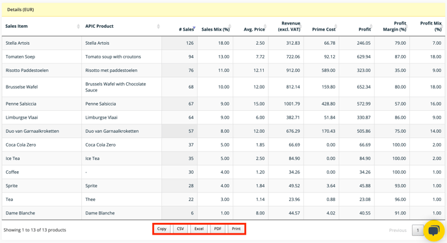Sort by Sales Mix (%) header

coord(215,29)
